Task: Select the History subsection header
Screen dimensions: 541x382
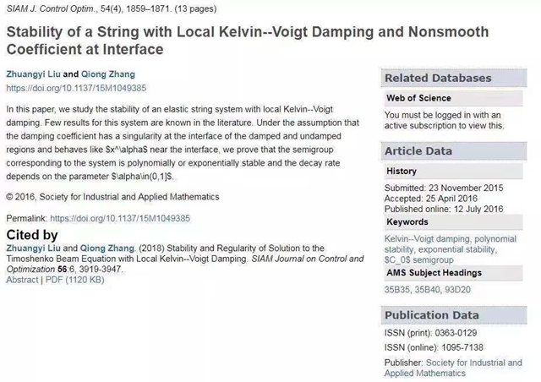Action: click(402, 171)
